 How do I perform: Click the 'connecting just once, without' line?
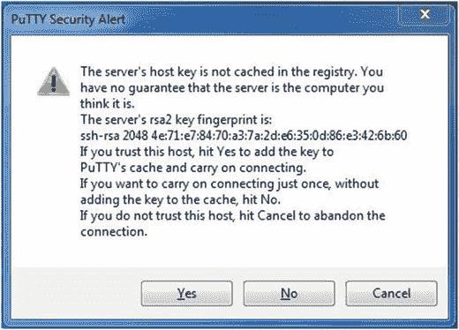(229, 184)
